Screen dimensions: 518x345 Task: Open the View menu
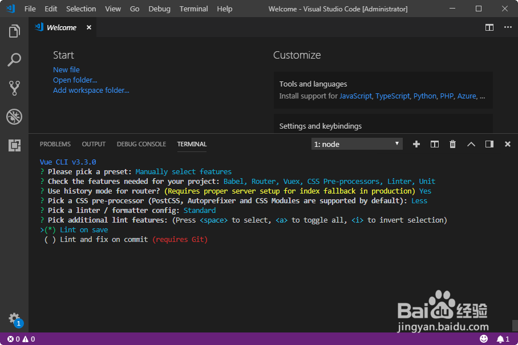pos(113,9)
